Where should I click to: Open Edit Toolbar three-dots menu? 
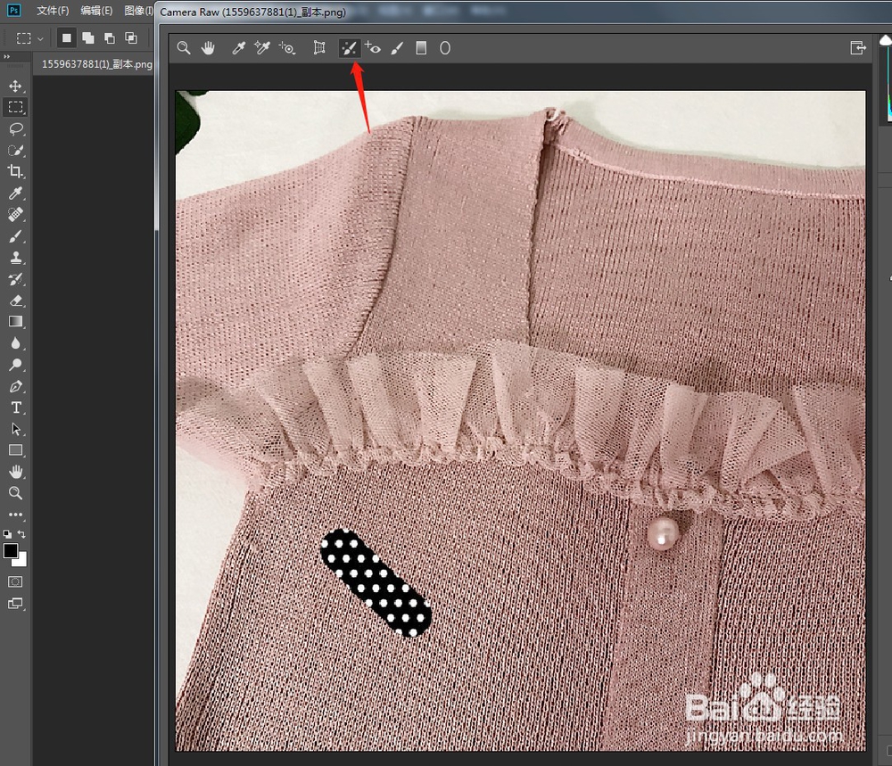[15, 515]
